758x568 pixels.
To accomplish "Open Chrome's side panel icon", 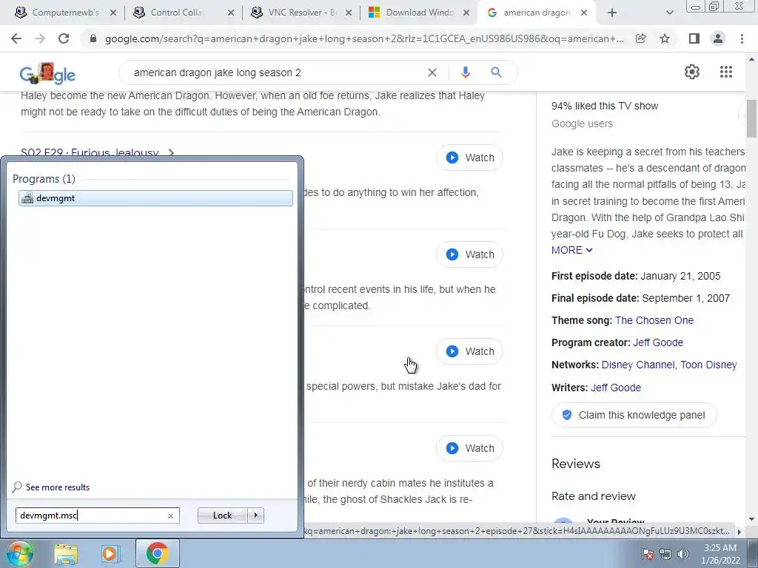I will click(x=694, y=38).
